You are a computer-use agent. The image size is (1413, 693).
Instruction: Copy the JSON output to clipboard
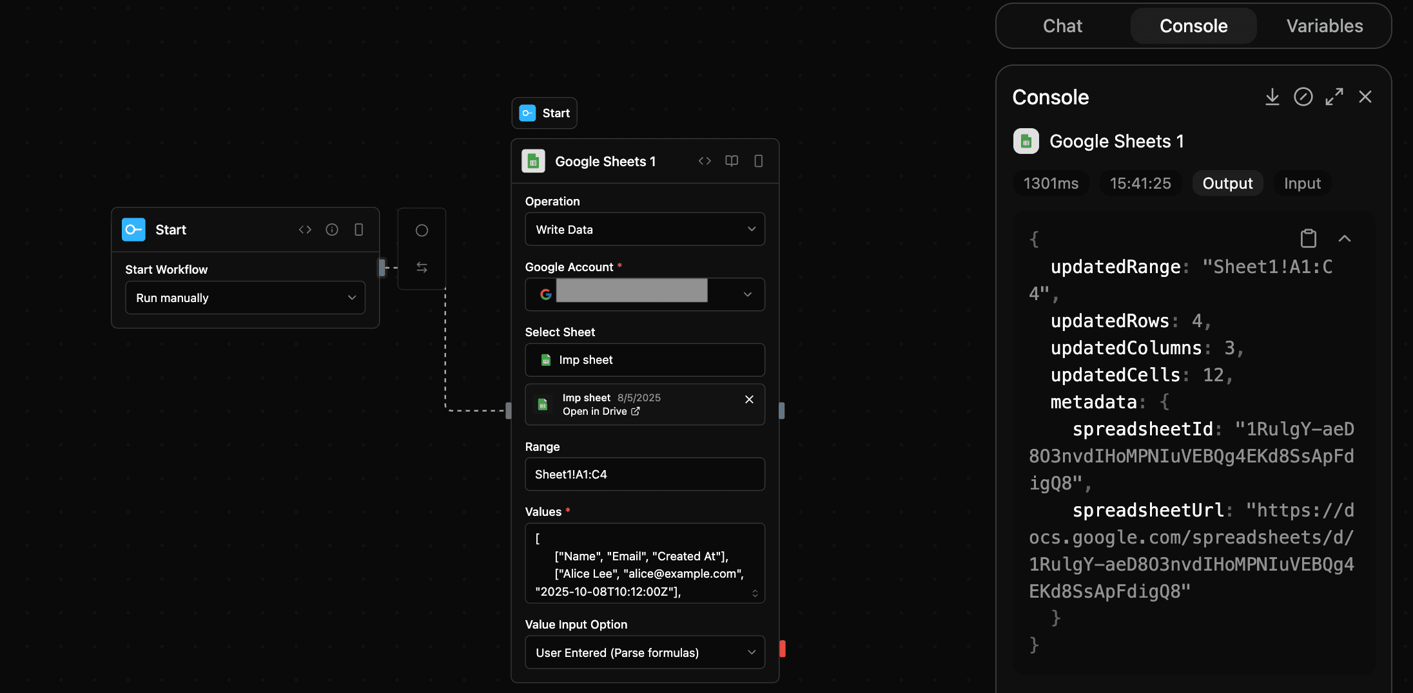tap(1308, 238)
